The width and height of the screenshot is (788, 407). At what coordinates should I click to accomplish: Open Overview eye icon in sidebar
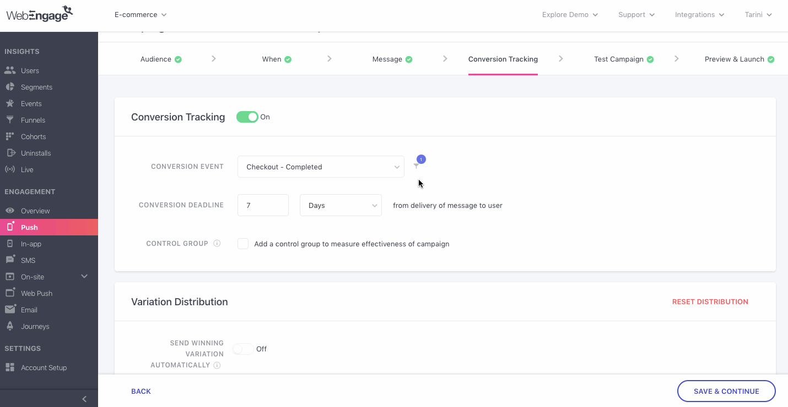point(10,211)
